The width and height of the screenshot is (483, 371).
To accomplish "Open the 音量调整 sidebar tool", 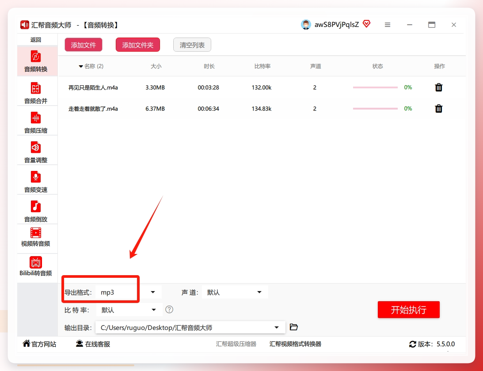I will 36,152.
